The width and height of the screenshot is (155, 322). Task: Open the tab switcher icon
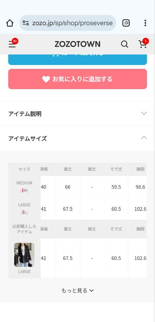[x=126, y=23]
